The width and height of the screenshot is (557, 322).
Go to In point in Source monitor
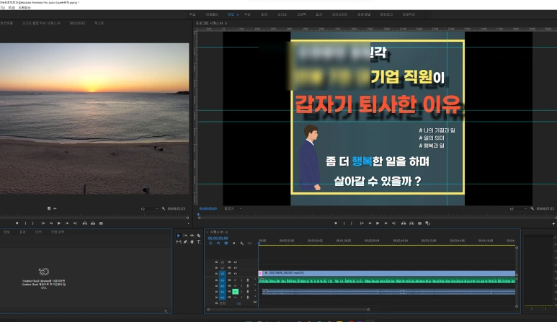[43, 223]
